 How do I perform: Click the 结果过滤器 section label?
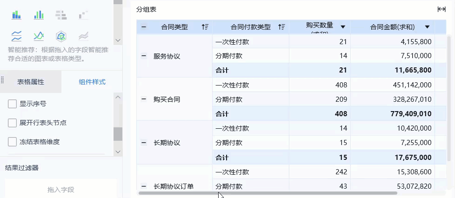pyautogui.click(x=22, y=168)
